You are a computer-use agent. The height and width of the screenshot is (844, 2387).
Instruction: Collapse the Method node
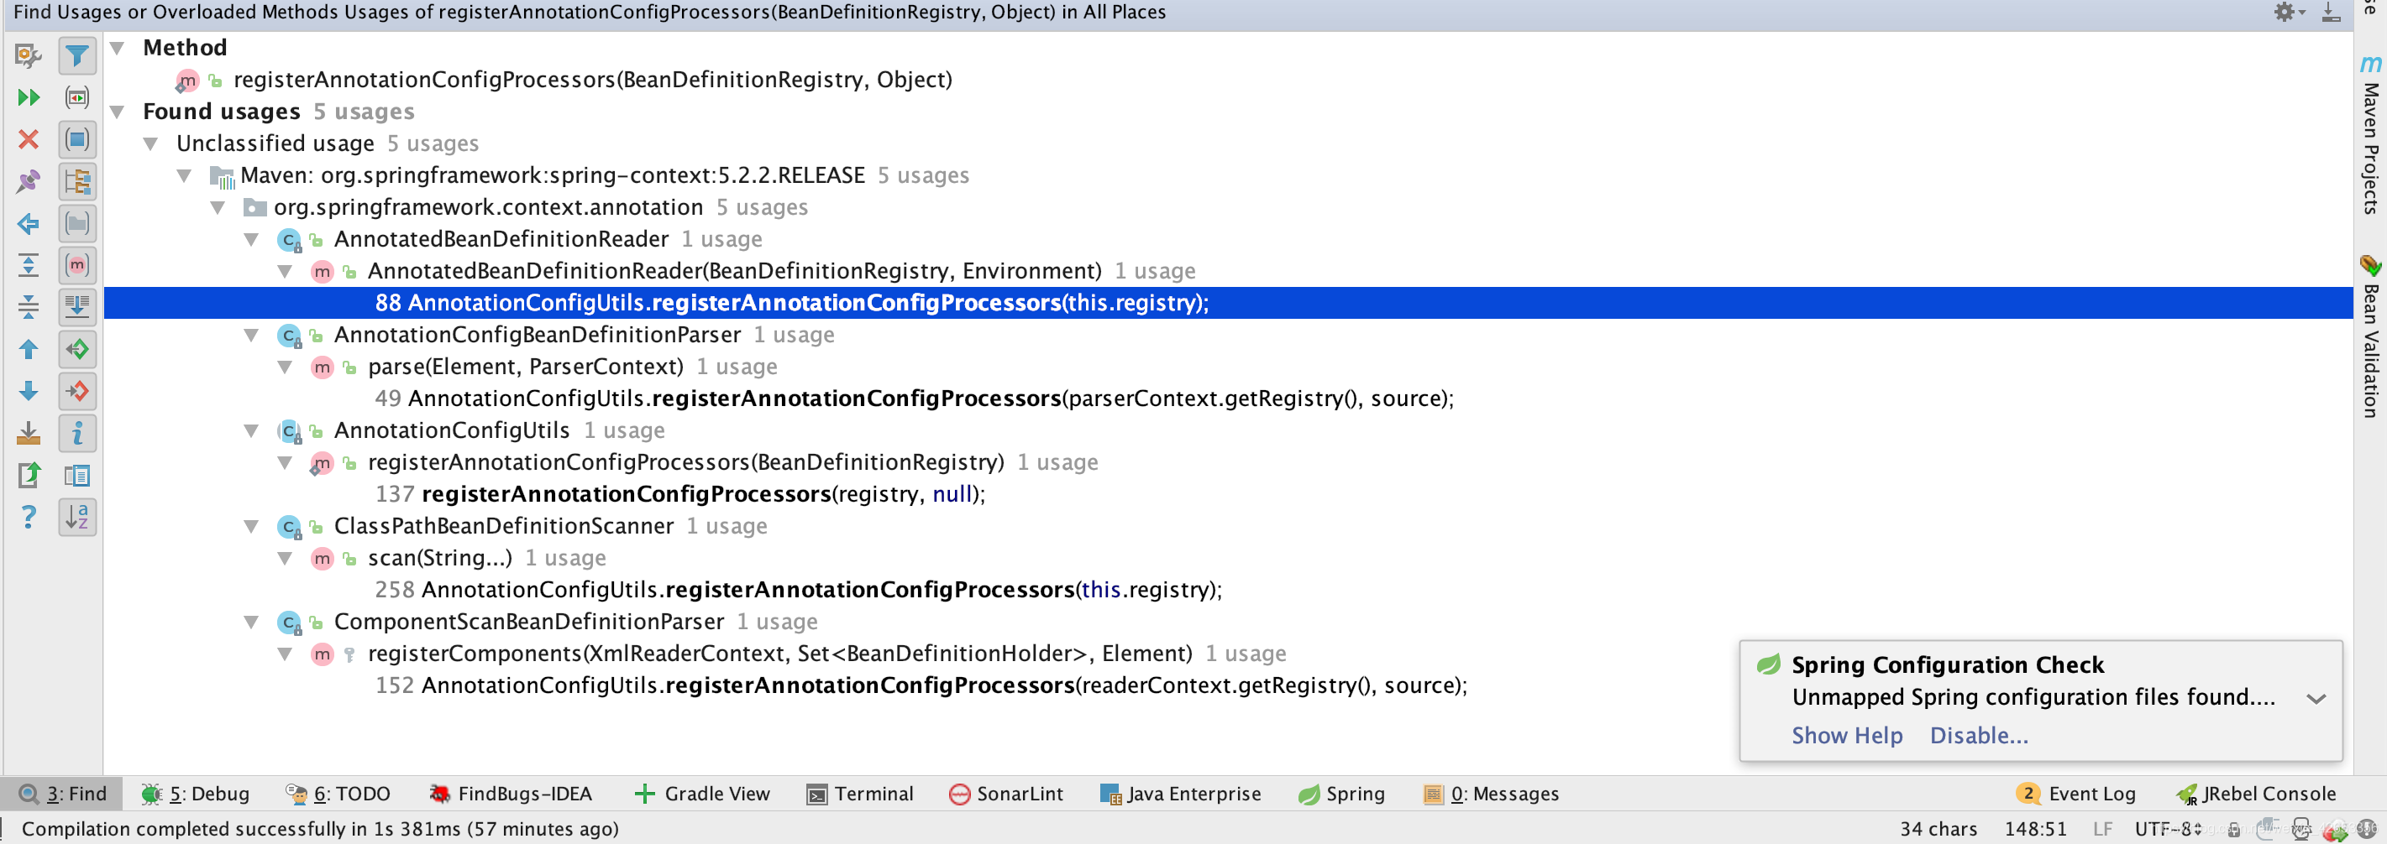pos(118,47)
